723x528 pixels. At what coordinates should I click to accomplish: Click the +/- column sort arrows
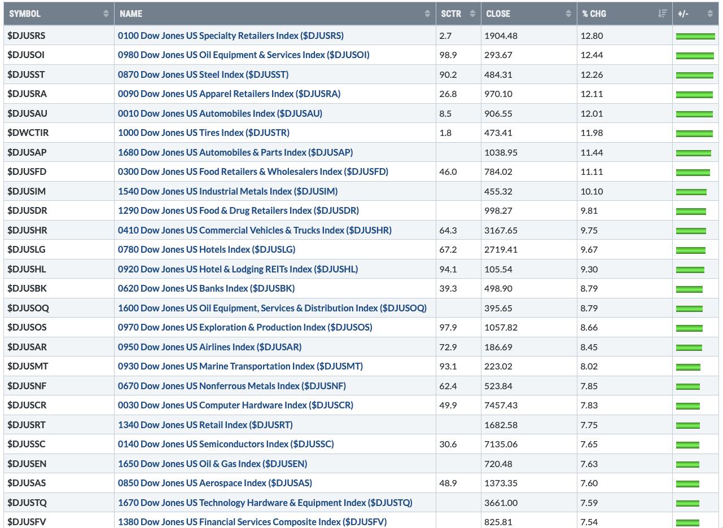pos(710,14)
